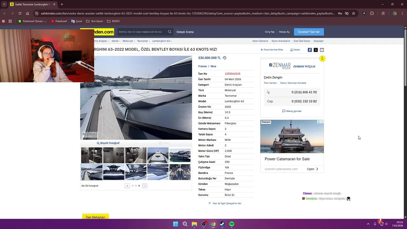407x229 pixels.
Task: Open Tüm ilanları of the seller
Action: 270,83
